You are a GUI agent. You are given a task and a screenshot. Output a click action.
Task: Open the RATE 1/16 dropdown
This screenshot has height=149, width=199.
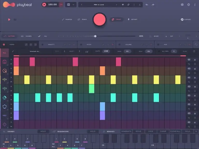click(106, 51)
